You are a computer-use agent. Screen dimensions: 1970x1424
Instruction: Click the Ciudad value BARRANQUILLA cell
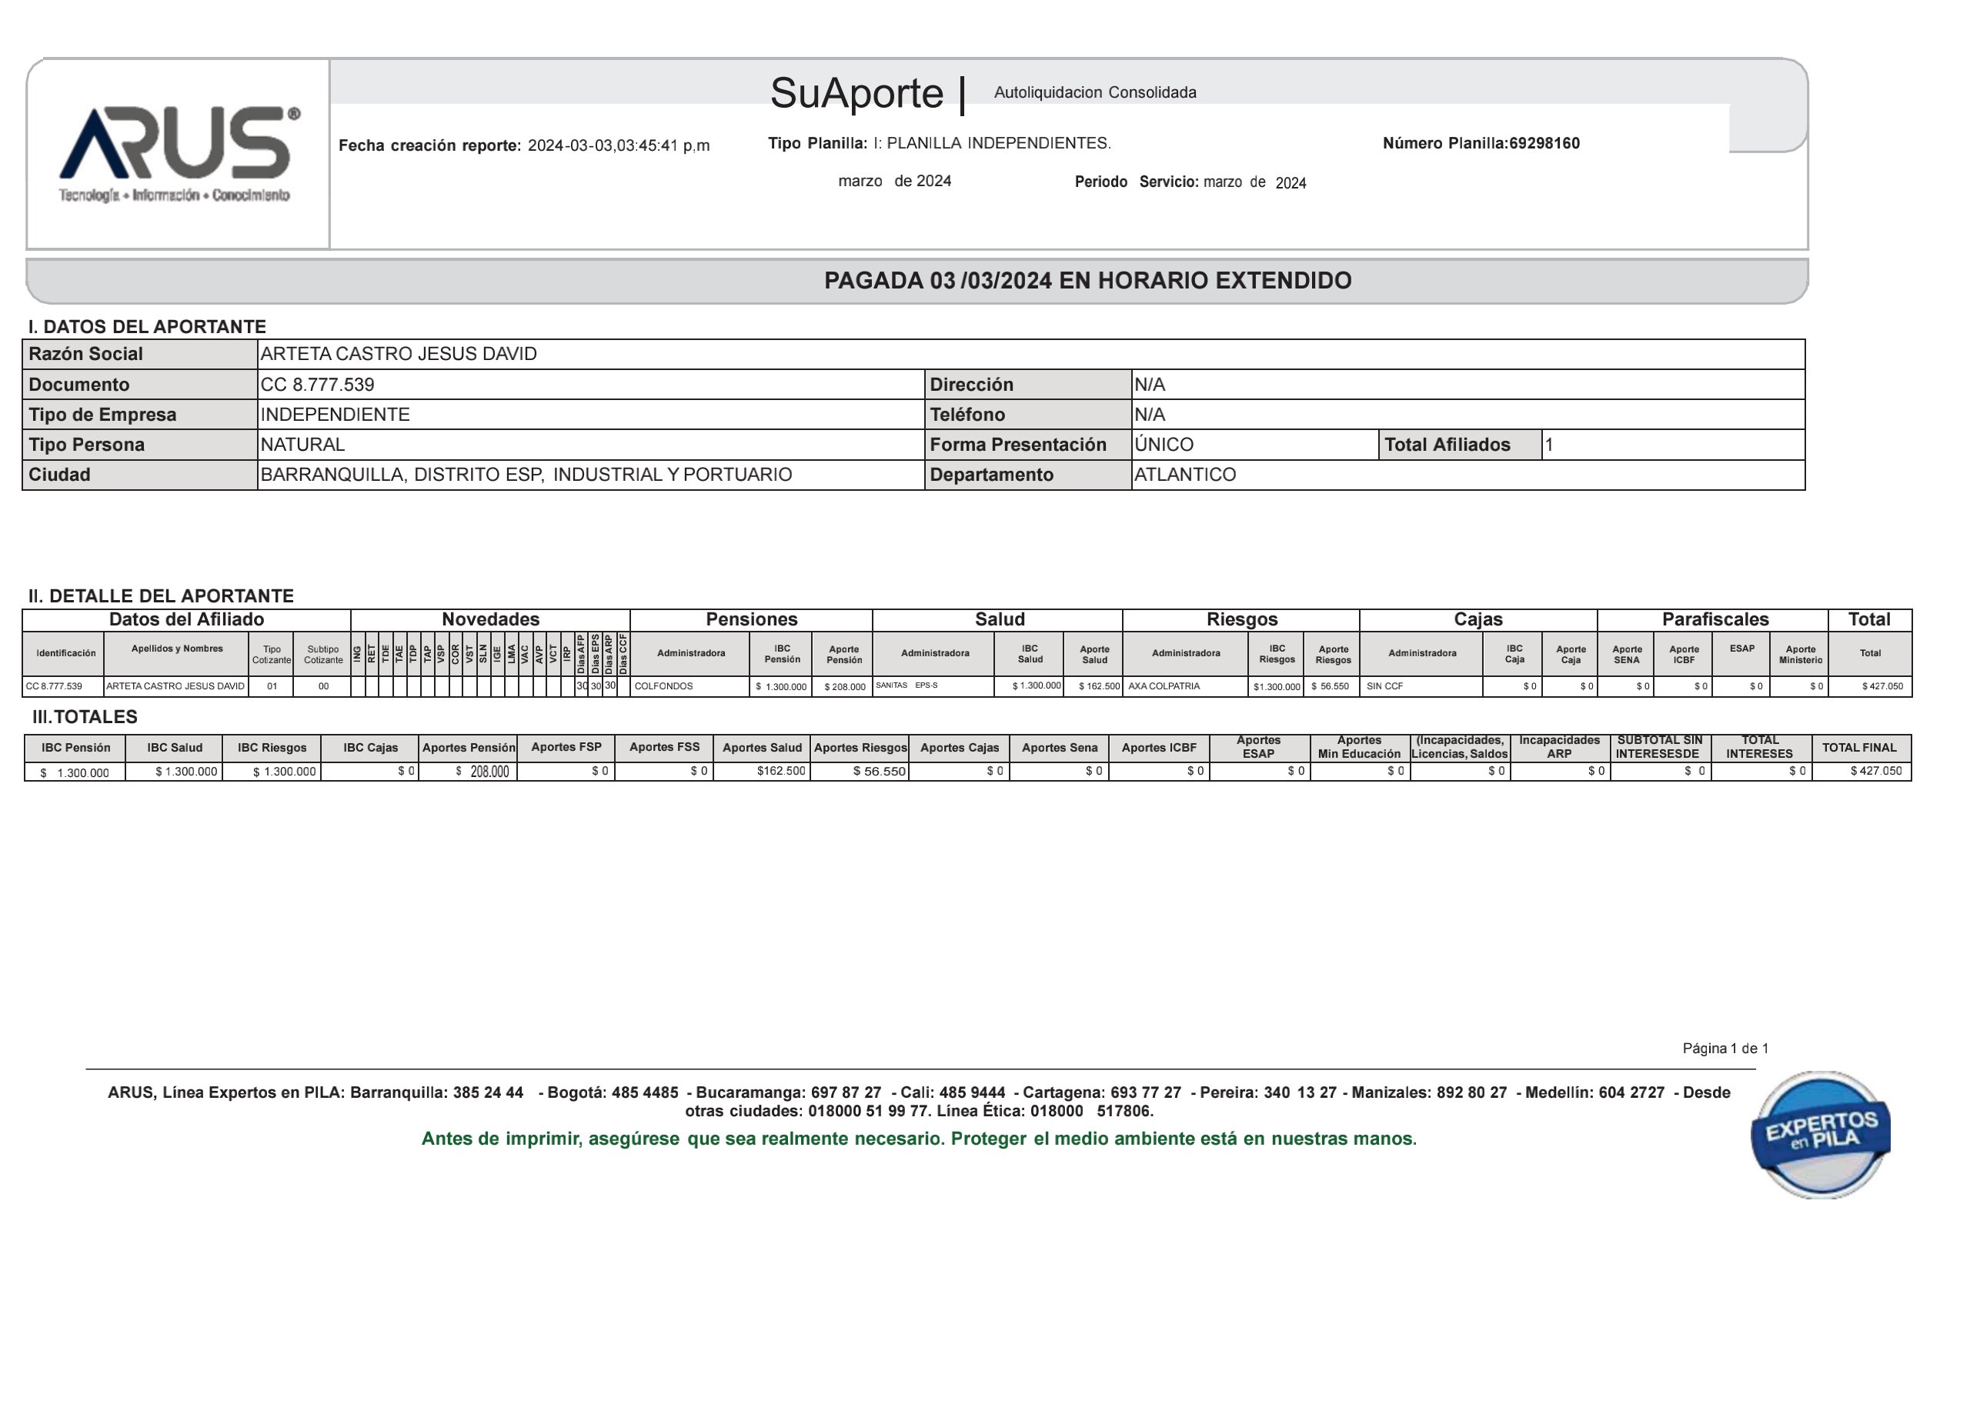click(526, 474)
